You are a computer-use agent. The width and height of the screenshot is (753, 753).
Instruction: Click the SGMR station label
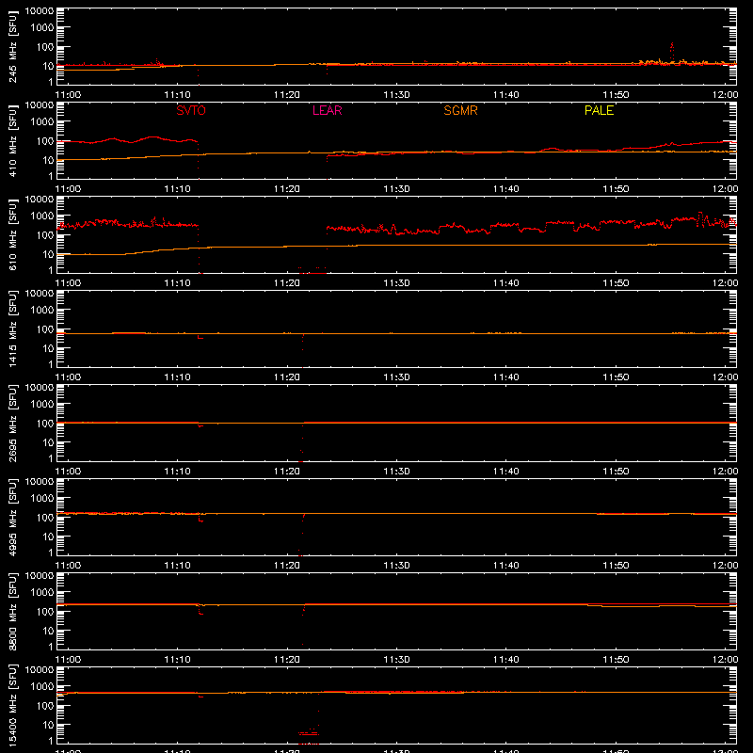pyautogui.click(x=460, y=110)
